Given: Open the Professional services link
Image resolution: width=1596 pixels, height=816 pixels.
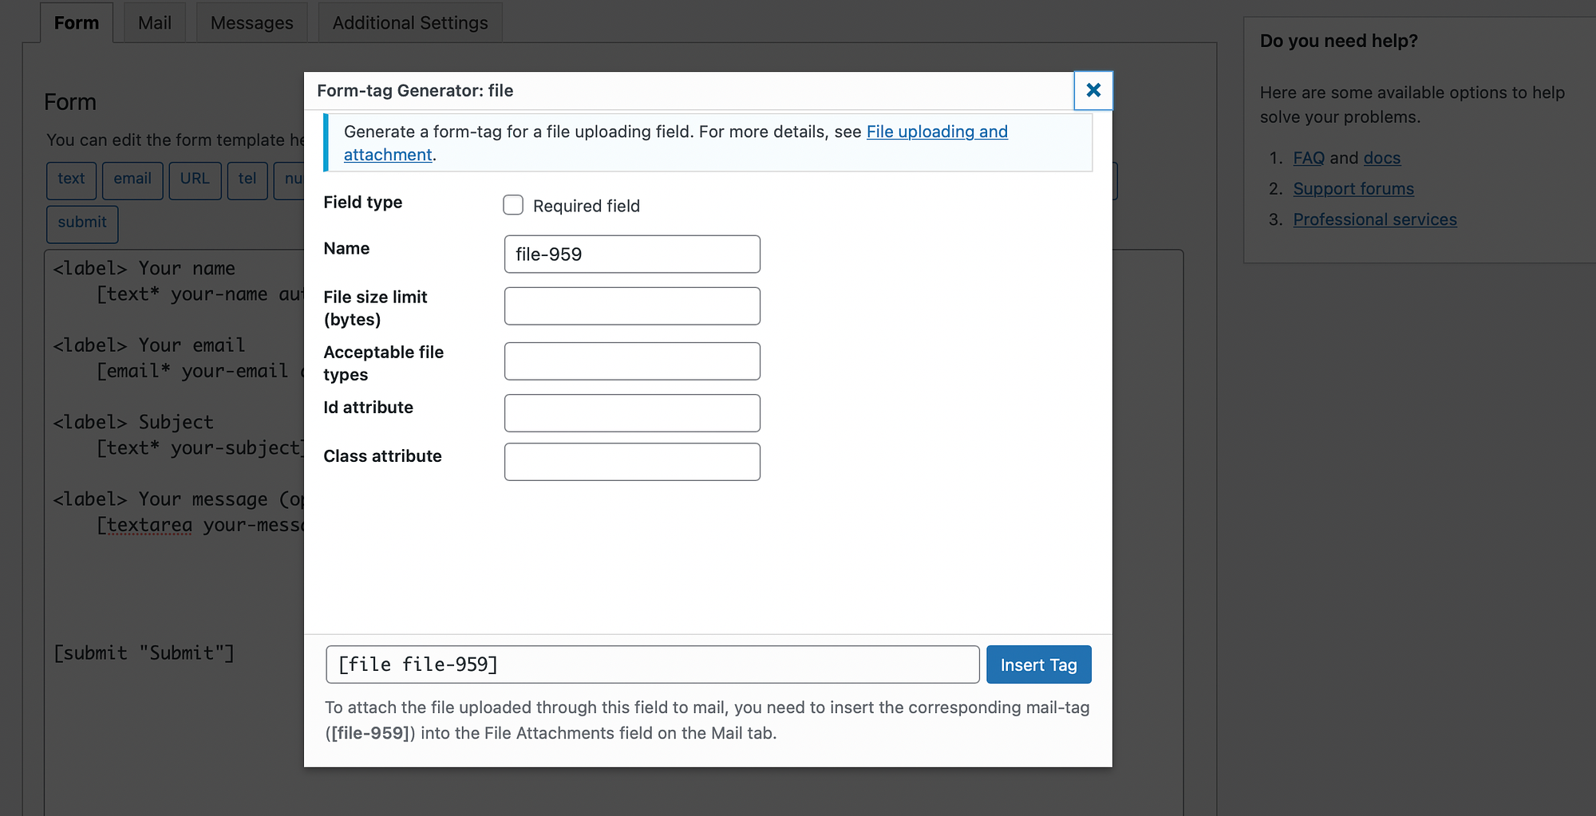Looking at the screenshot, I should pyautogui.click(x=1375, y=219).
